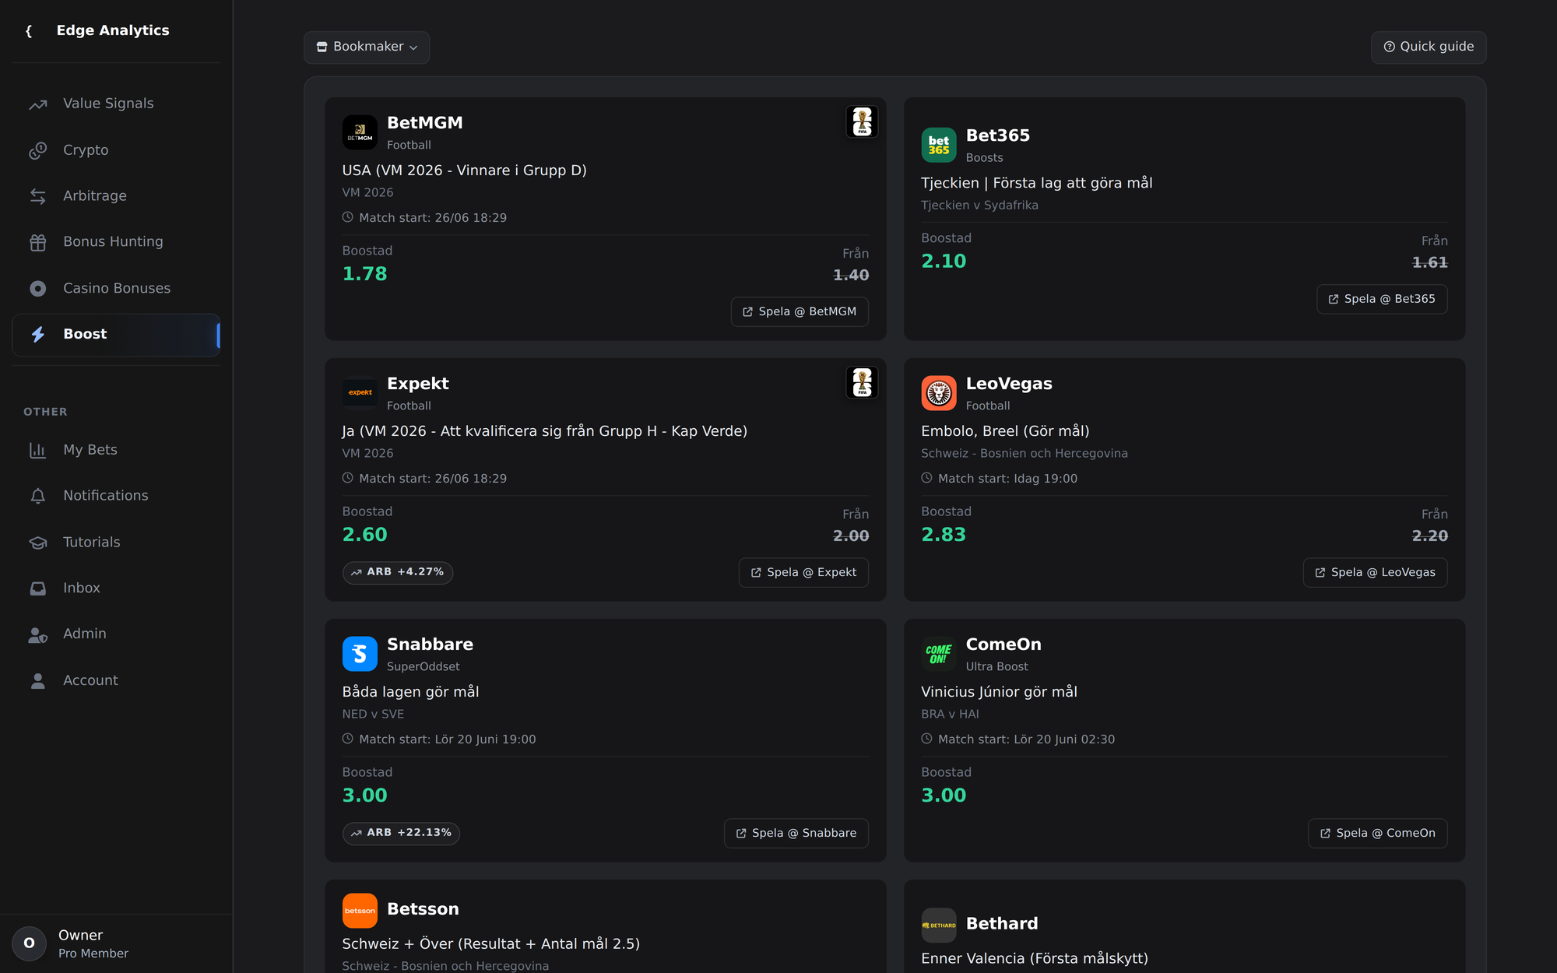Click Spela @ Snabbare button

pos(796,834)
